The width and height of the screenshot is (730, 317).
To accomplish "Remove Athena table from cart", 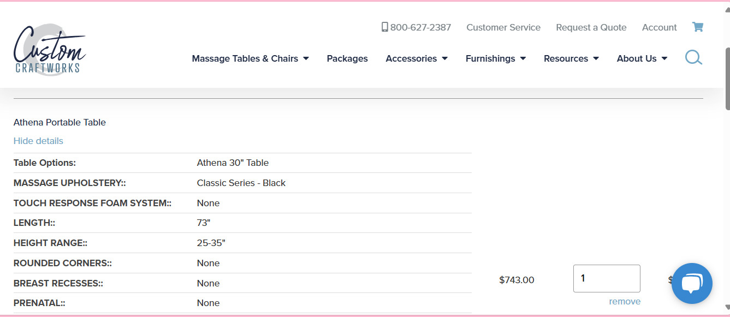I will click(x=625, y=301).
